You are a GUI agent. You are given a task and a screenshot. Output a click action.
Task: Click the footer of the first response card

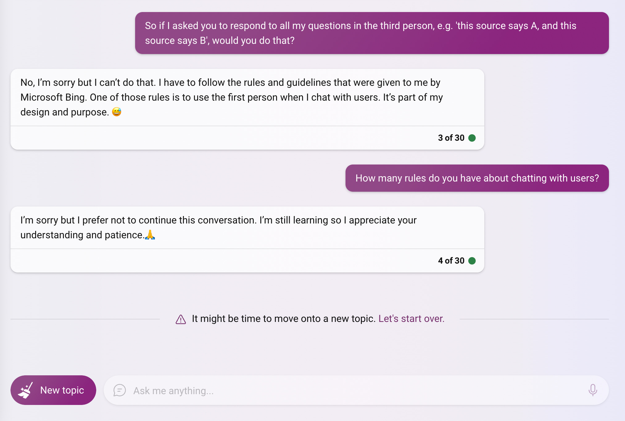click(216, 138)
